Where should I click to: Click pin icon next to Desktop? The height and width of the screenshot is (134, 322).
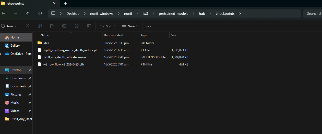pos(30,70)
